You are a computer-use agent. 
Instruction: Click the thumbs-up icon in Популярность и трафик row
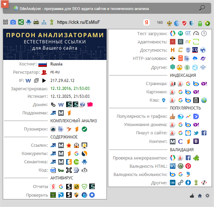[x=173, y=116]
